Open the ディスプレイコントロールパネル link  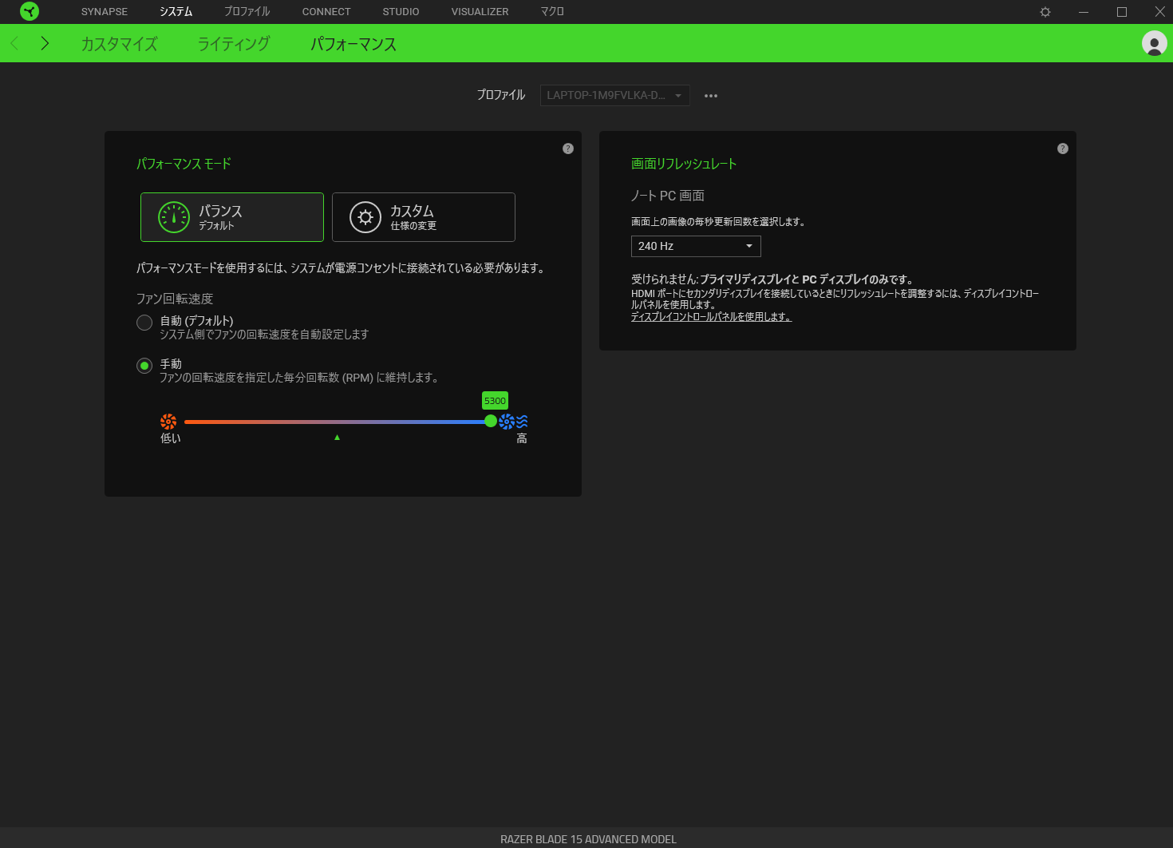click(x=711, y=317)
